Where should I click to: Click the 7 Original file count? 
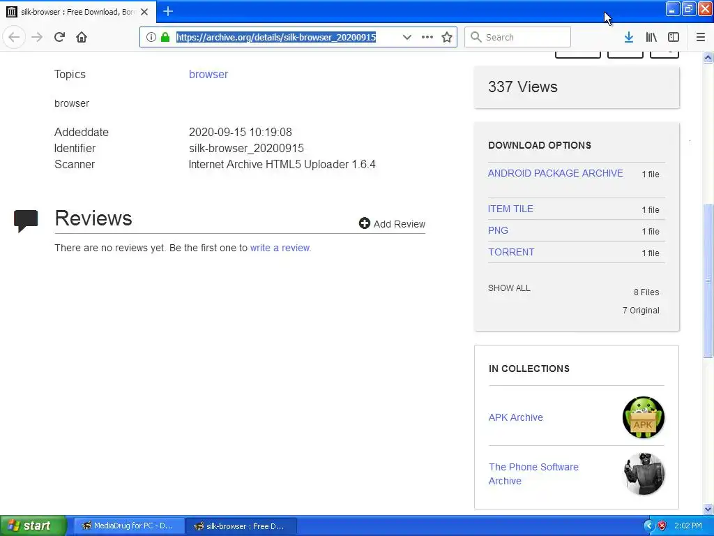pos(641,311)
